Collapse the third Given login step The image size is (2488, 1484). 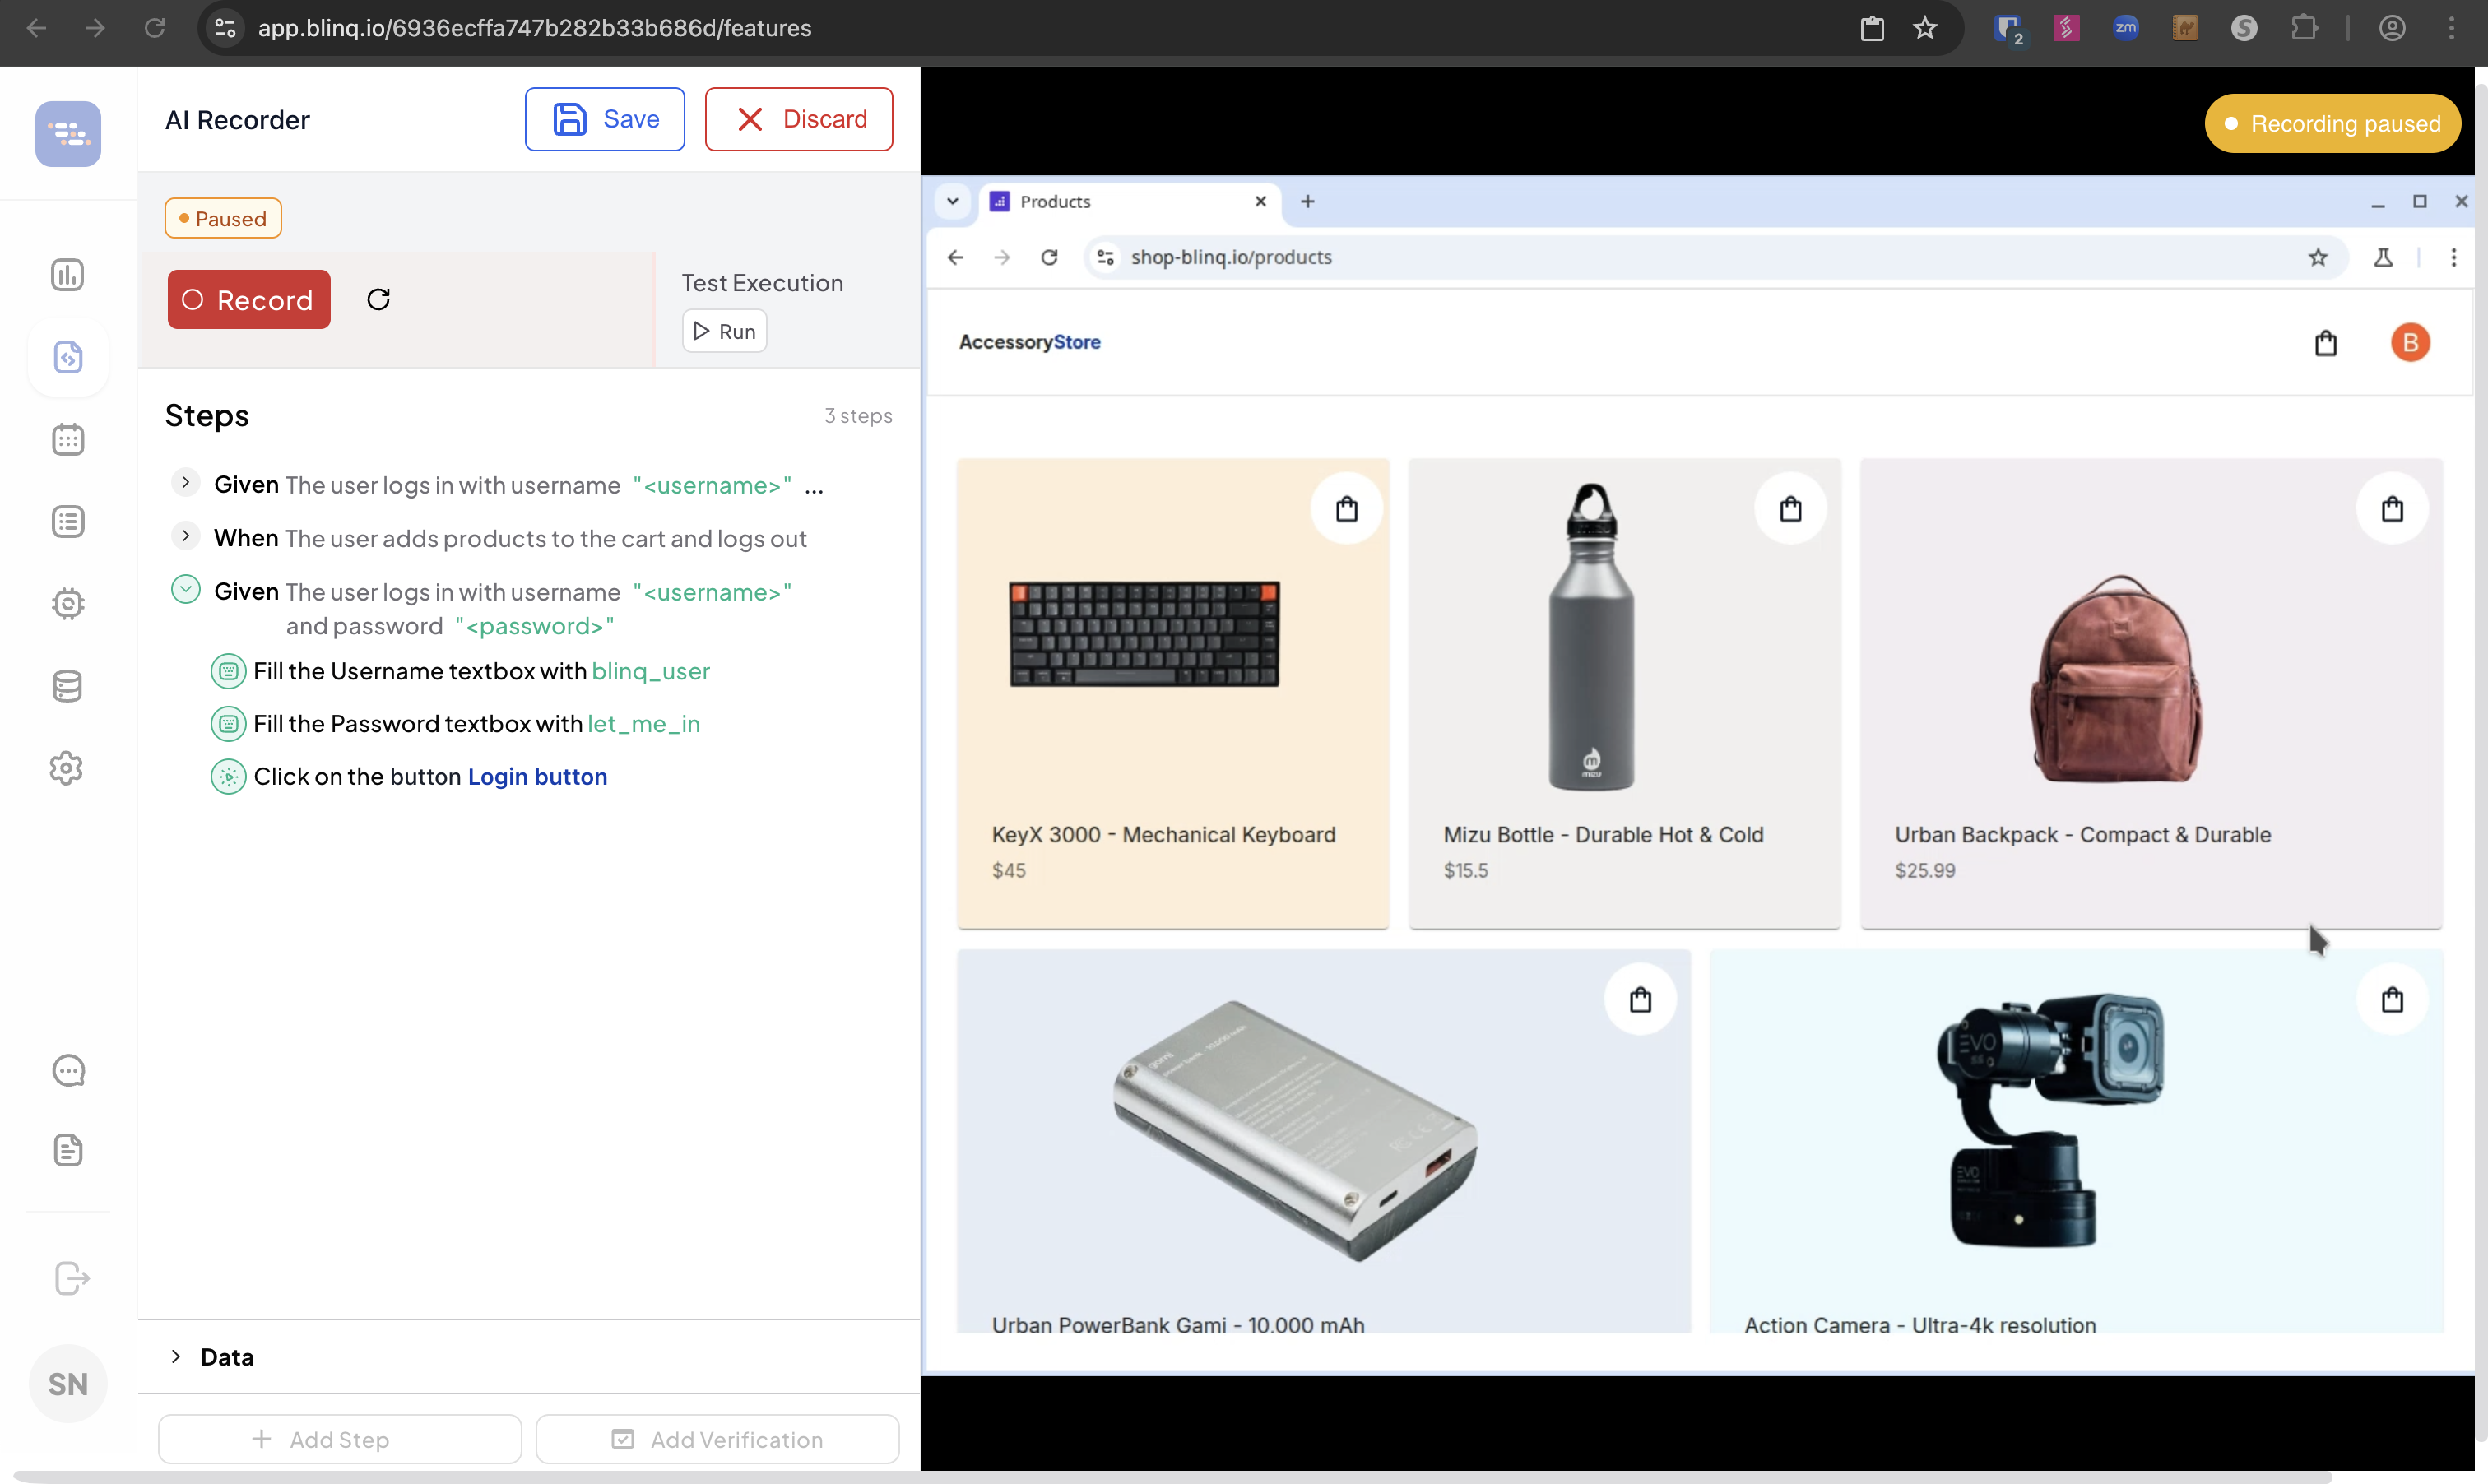185,590
